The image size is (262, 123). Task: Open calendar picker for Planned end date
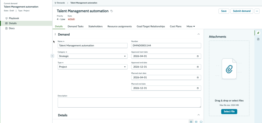[x=198, y=88]
